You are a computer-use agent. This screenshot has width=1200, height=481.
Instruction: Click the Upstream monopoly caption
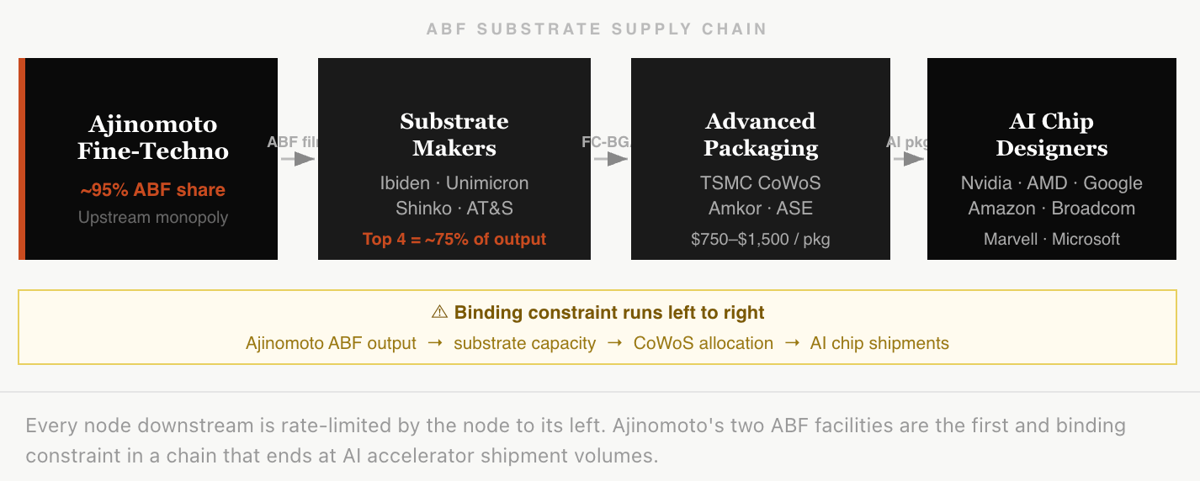(153, 218)
